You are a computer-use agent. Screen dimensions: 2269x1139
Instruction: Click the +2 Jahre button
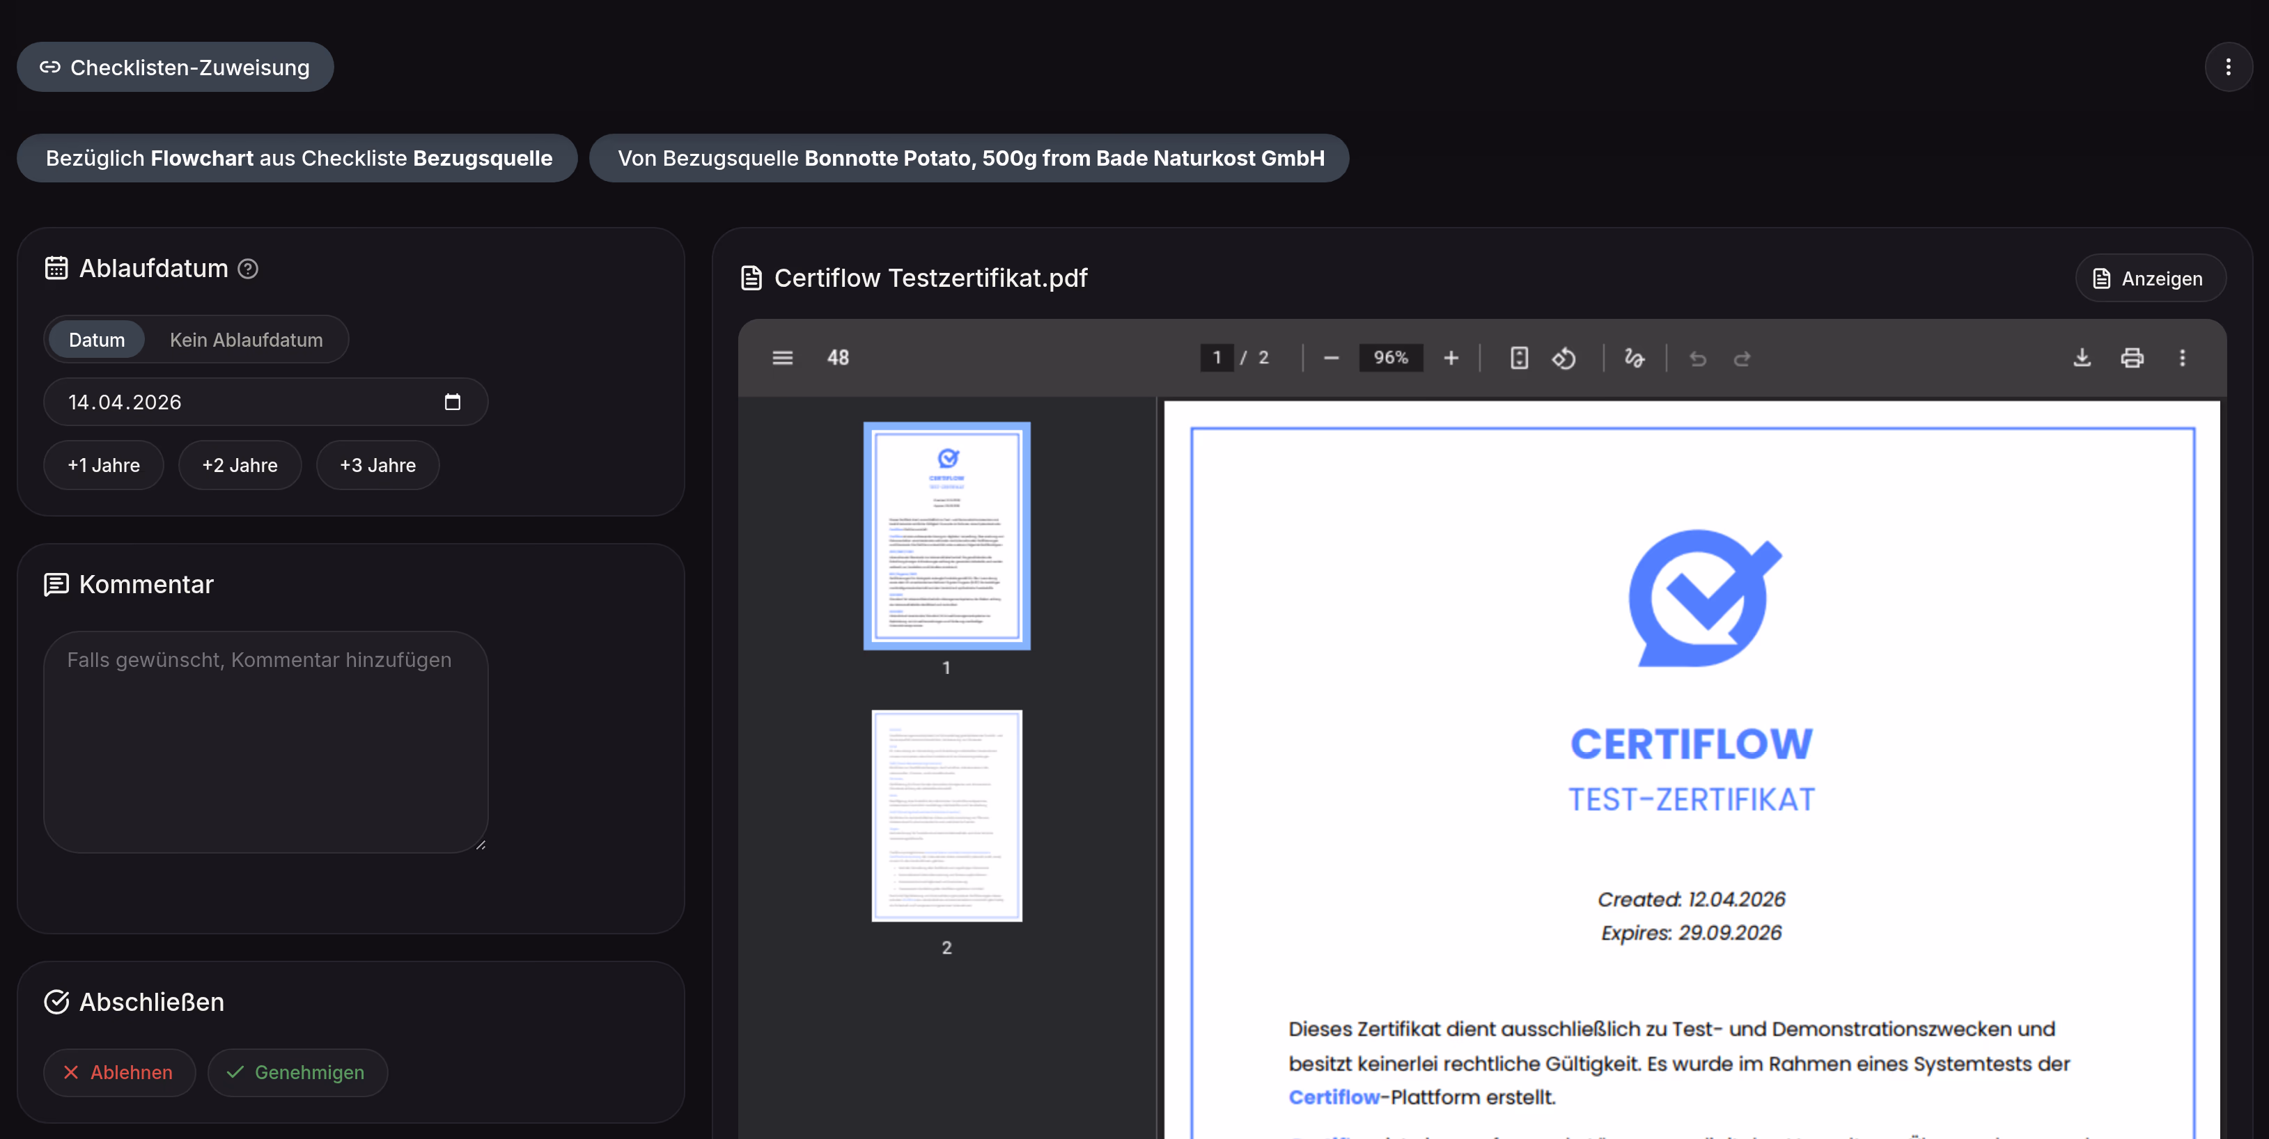pos(240,465)
